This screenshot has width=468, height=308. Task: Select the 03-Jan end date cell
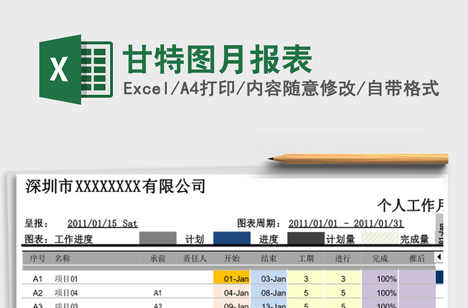coord(269,278)
